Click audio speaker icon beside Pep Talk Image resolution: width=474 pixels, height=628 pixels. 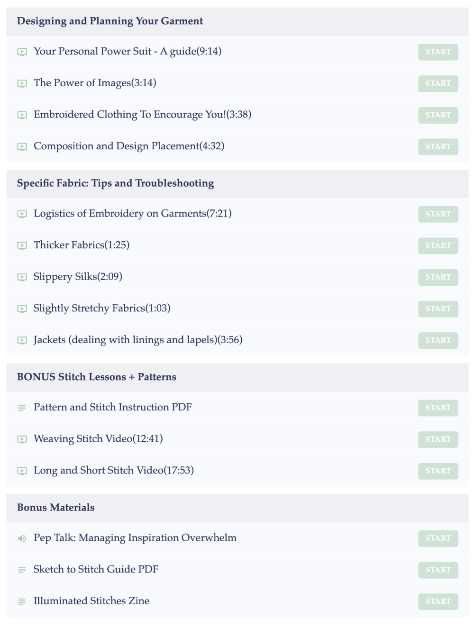(22, 538)
